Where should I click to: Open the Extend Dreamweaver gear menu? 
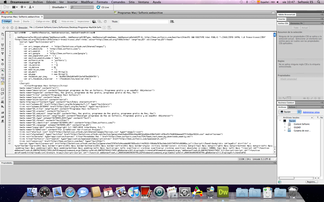pos(23,7)
